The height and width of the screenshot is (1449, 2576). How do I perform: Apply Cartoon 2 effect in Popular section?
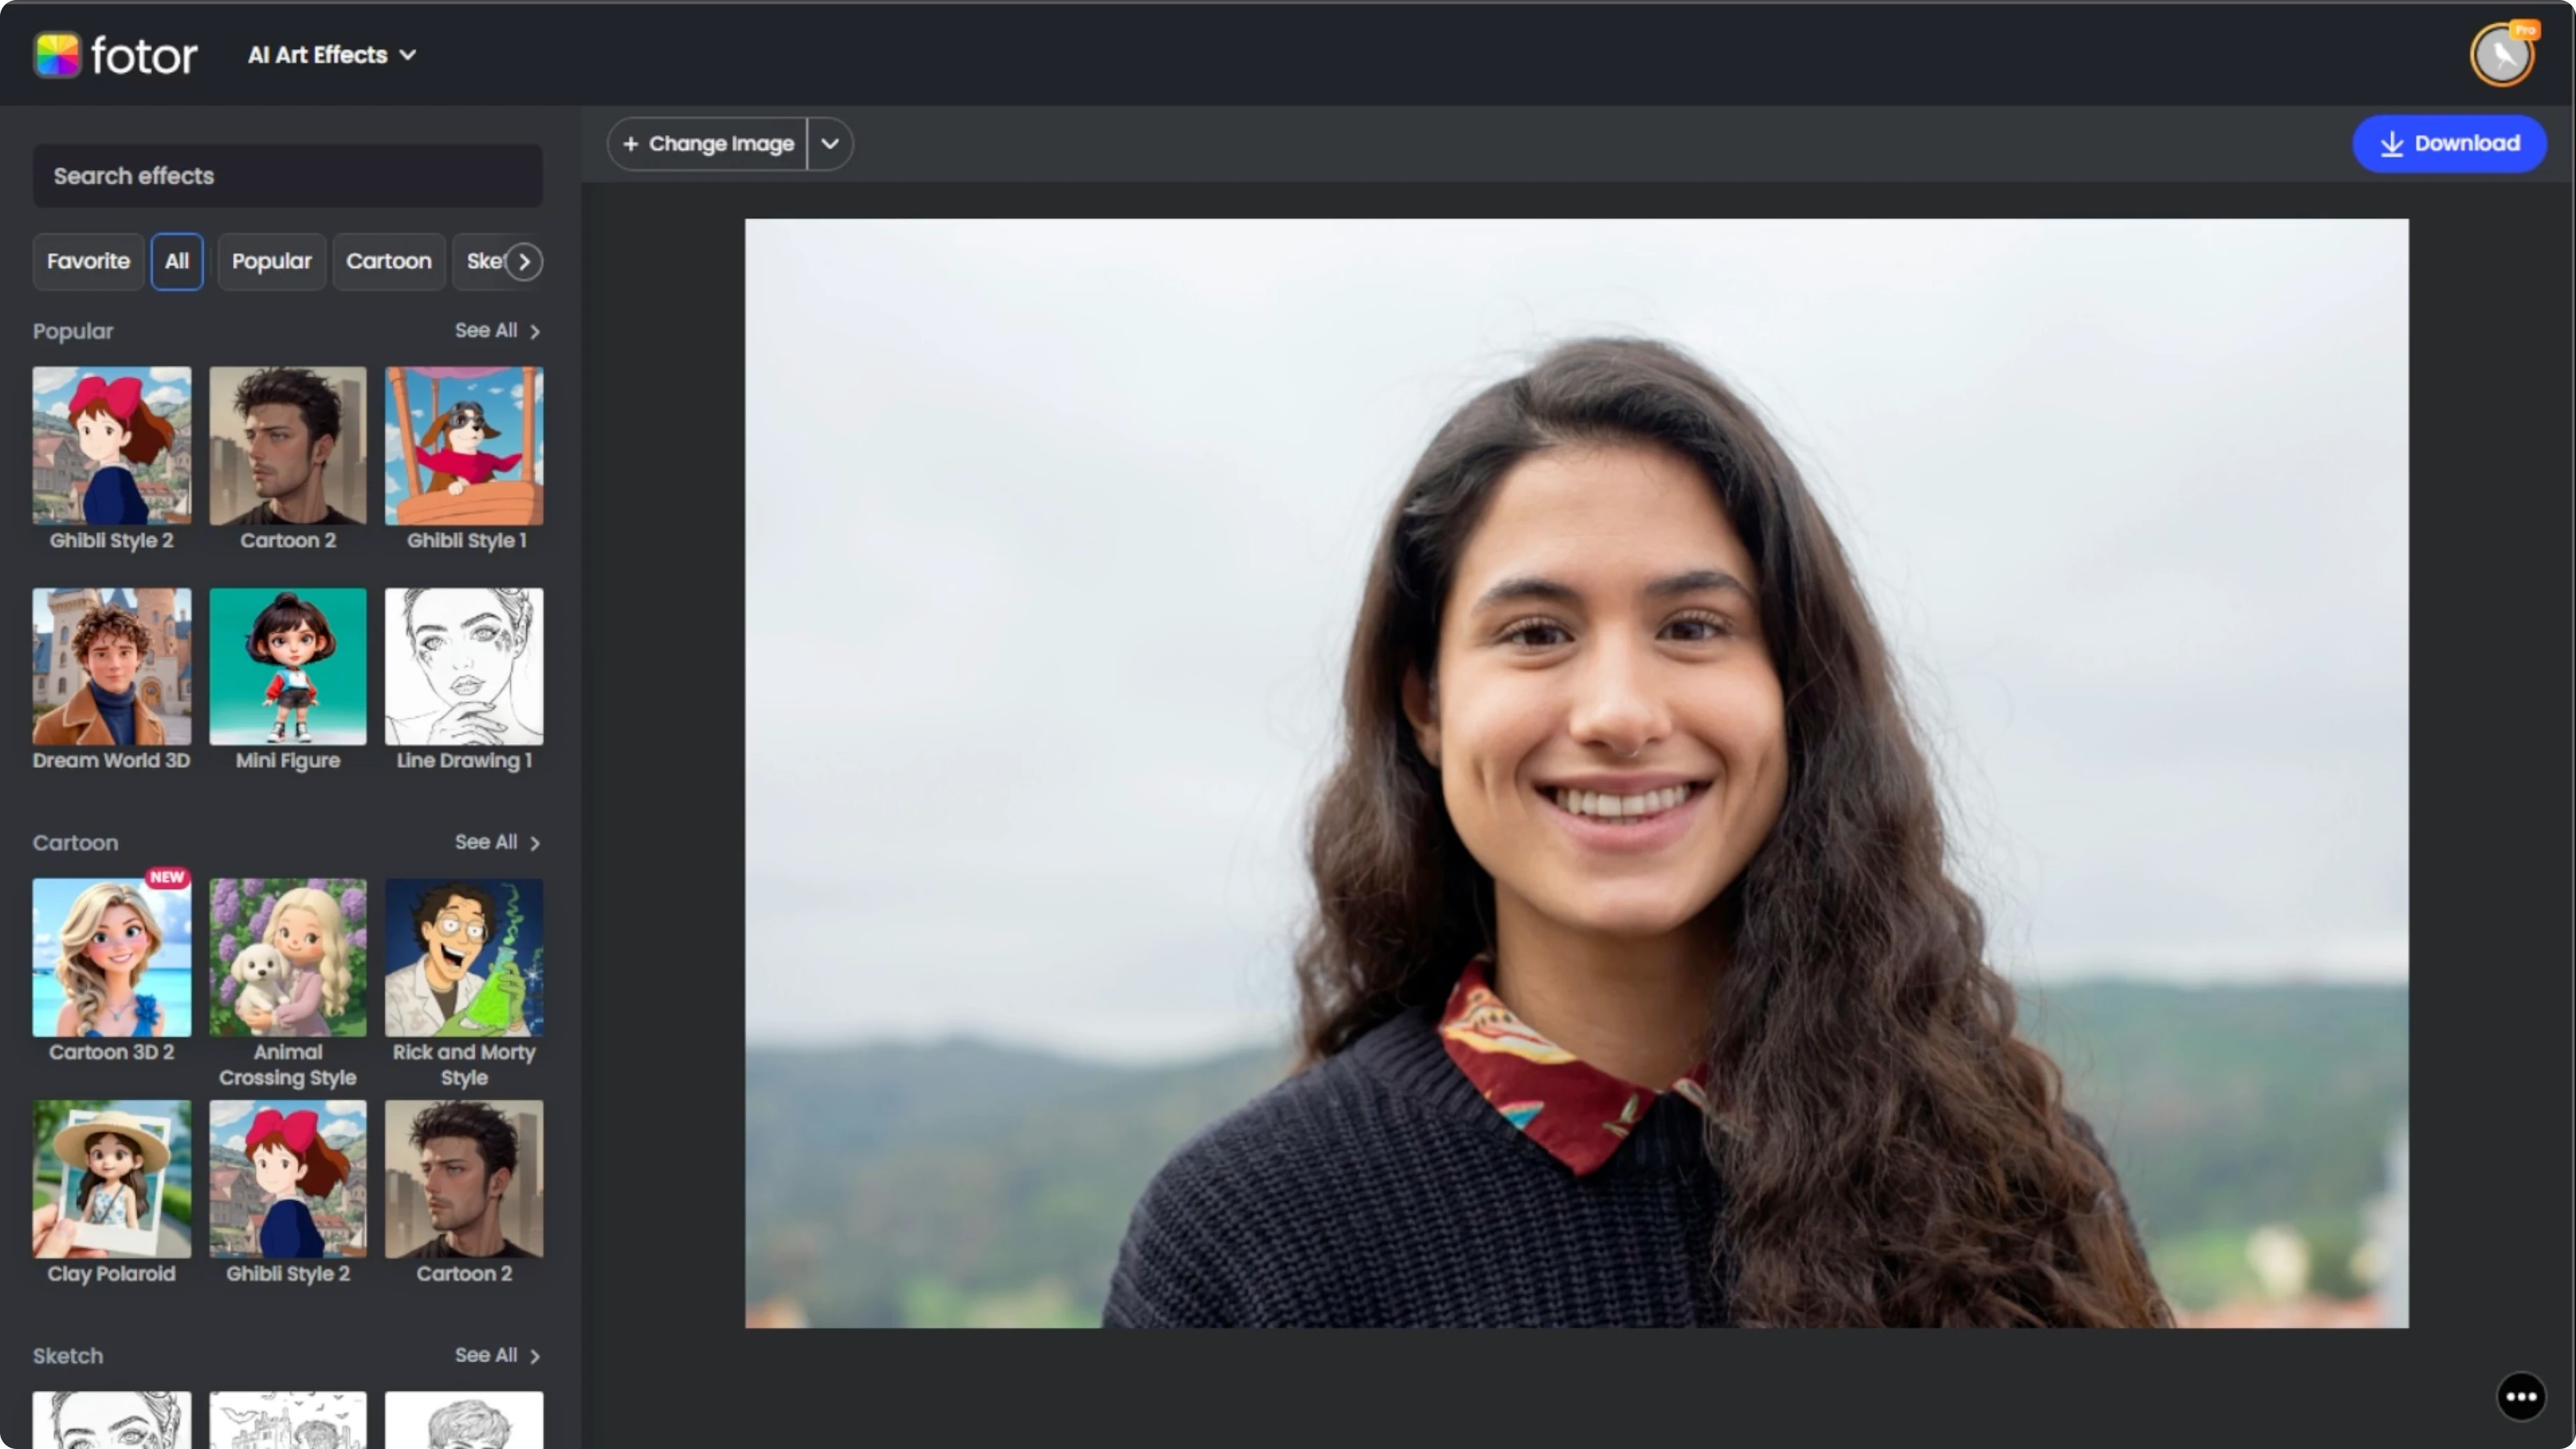(x=288, y=446)
